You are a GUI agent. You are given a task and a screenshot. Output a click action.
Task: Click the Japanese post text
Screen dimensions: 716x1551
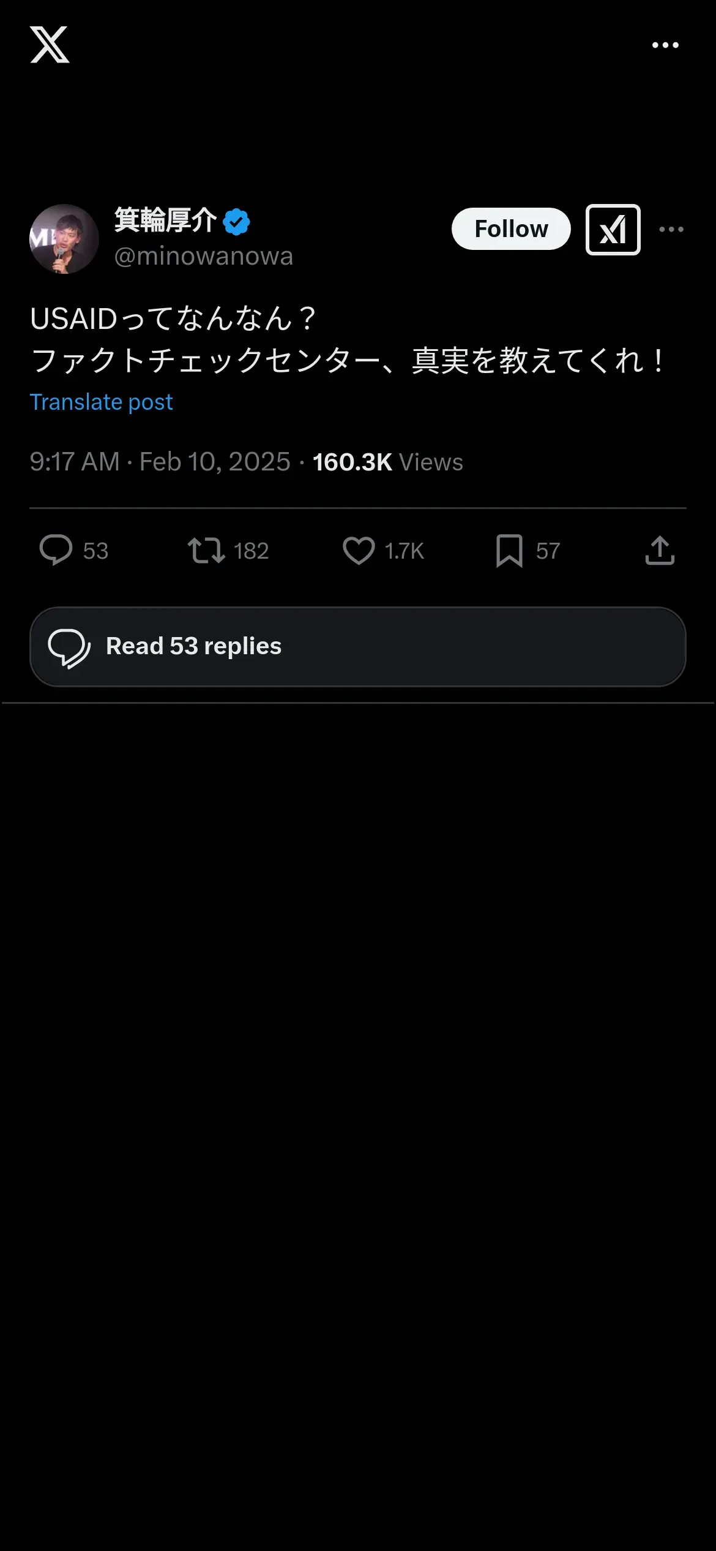[347, 339]
